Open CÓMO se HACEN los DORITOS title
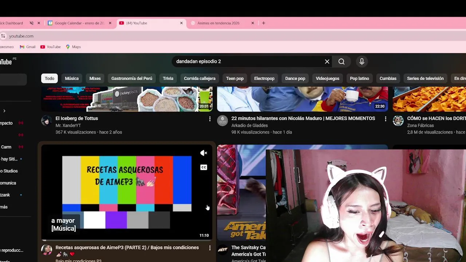 [437, 118]
